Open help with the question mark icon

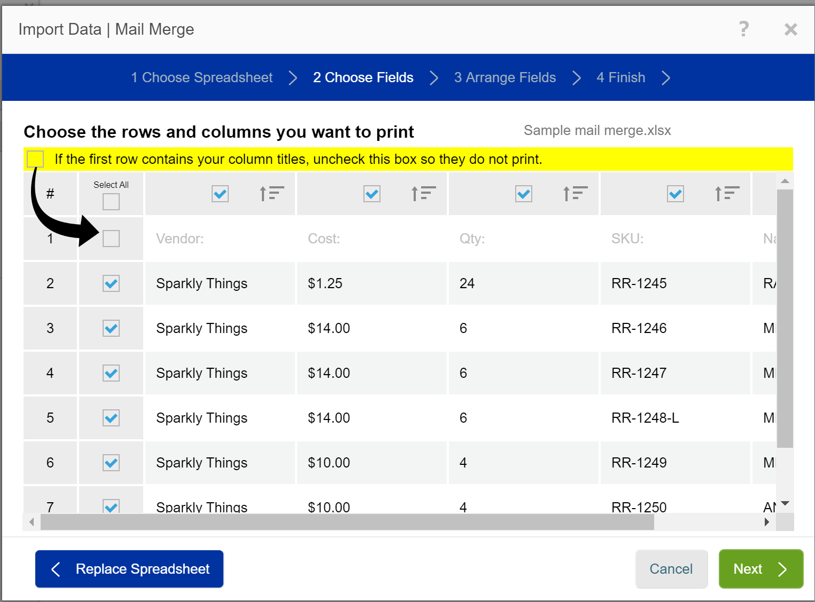point(743,29)
